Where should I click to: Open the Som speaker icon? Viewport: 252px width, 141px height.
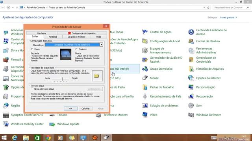tap(191, 106)
